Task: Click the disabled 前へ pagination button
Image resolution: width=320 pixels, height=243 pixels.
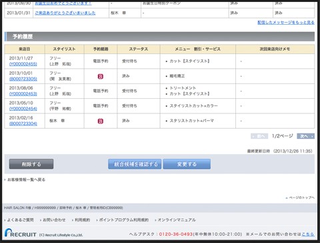Action: coord(259,136)
